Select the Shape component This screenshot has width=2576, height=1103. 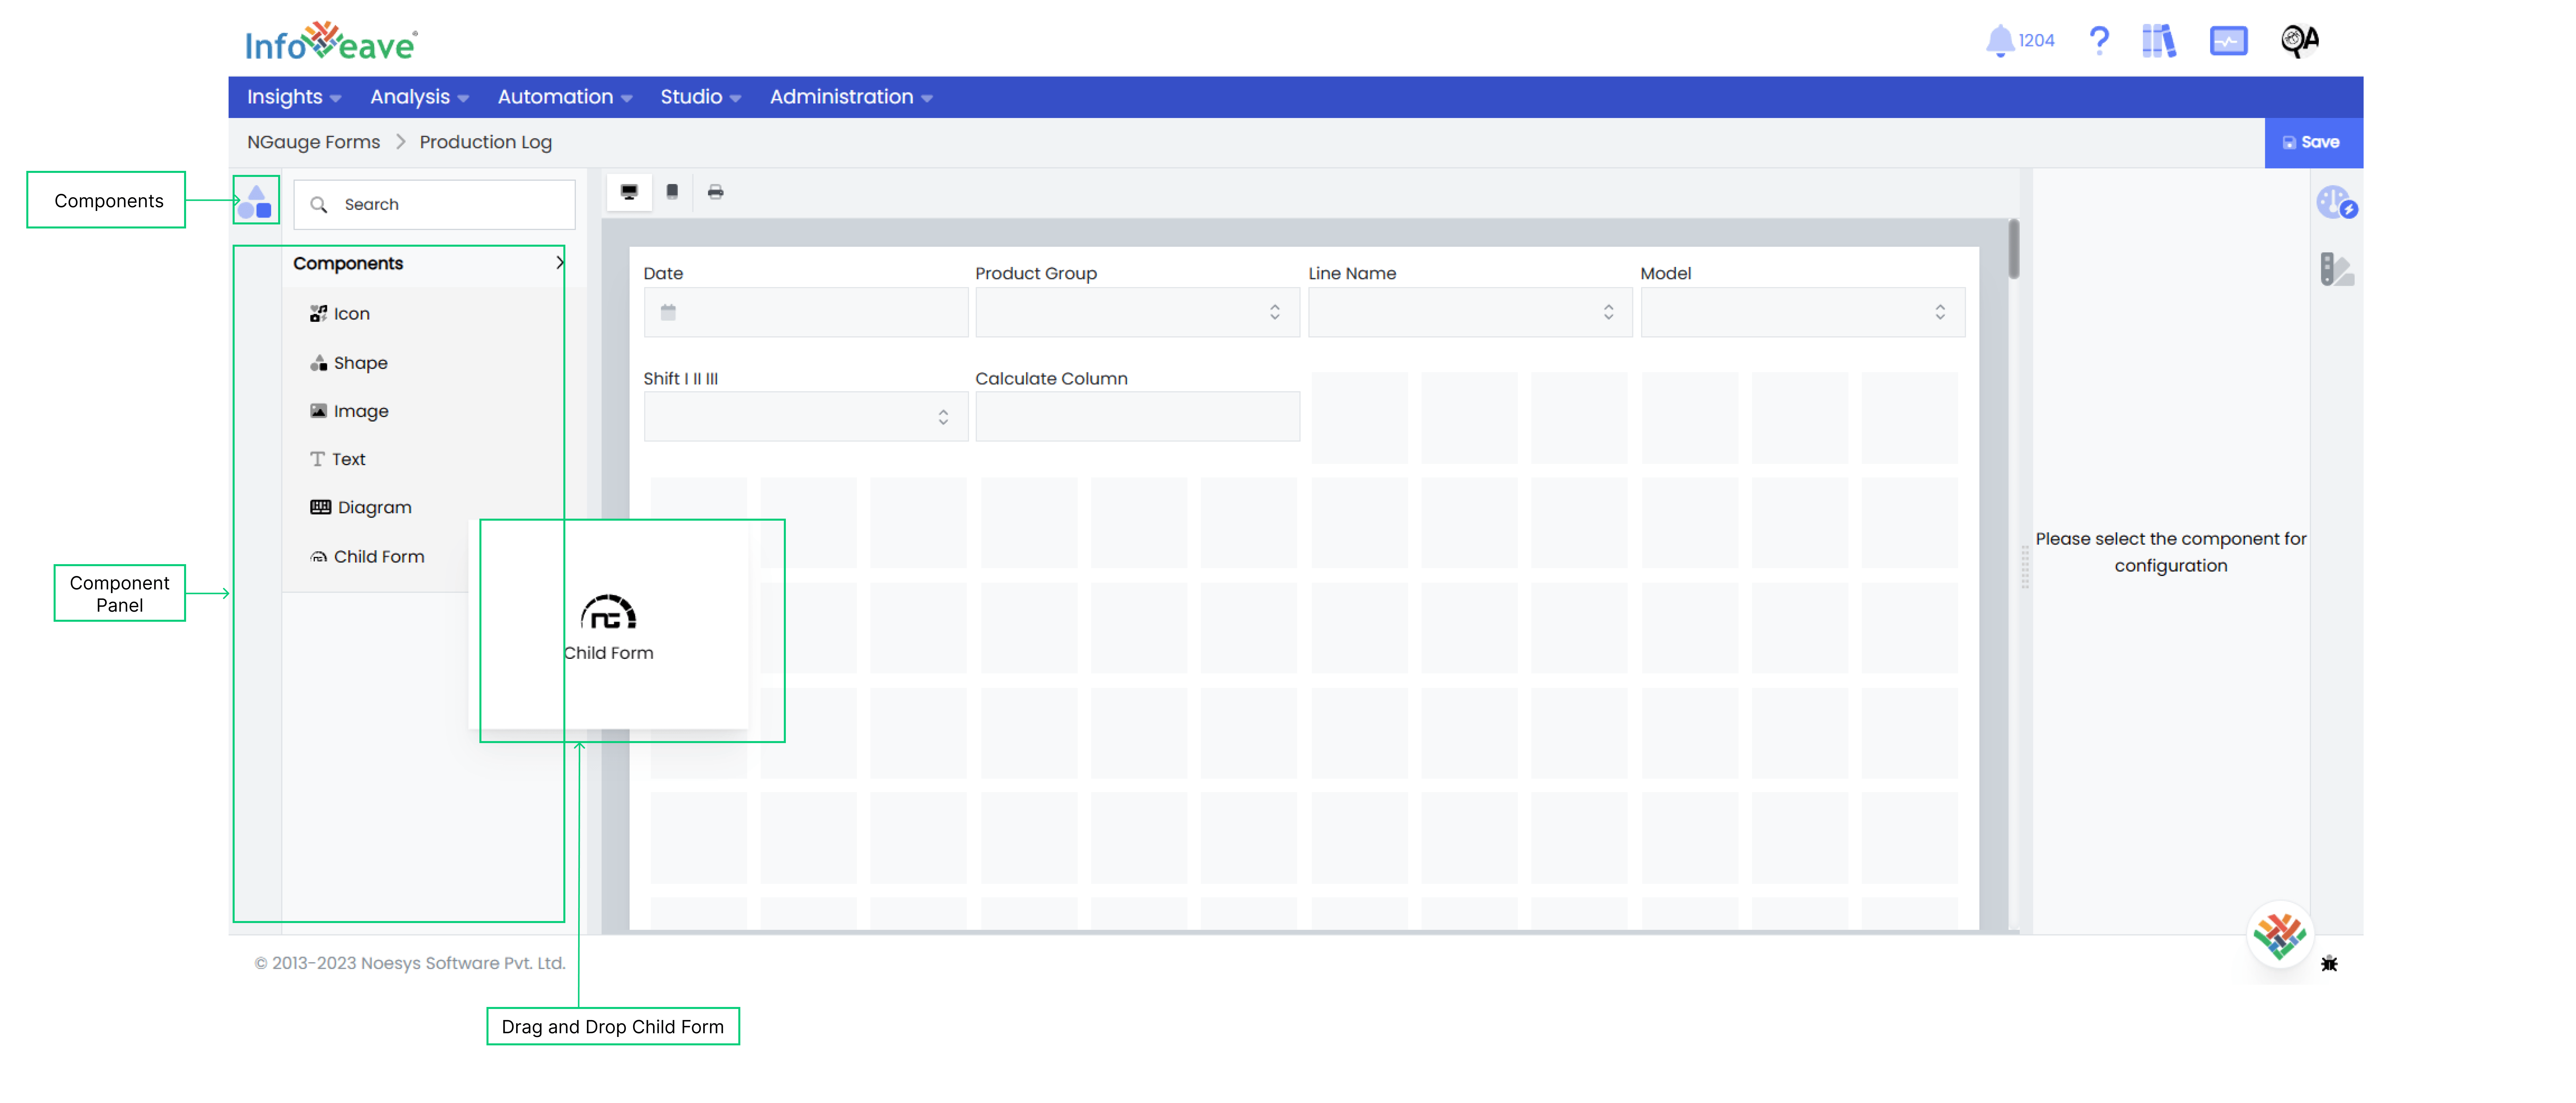349,363
